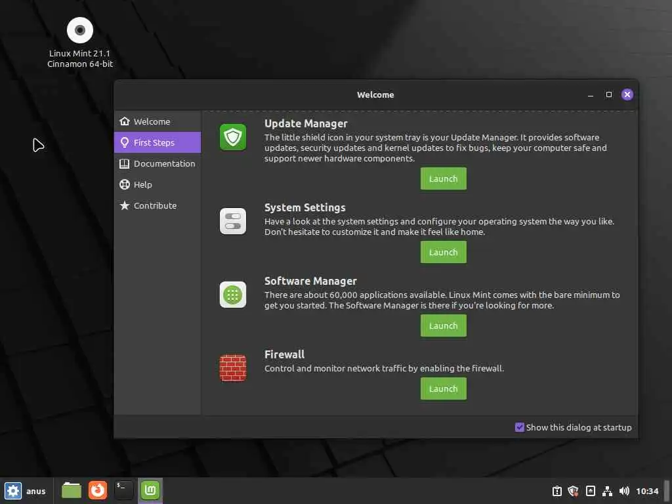Click the Software Manager green grid icon

(x=233, y=295)
